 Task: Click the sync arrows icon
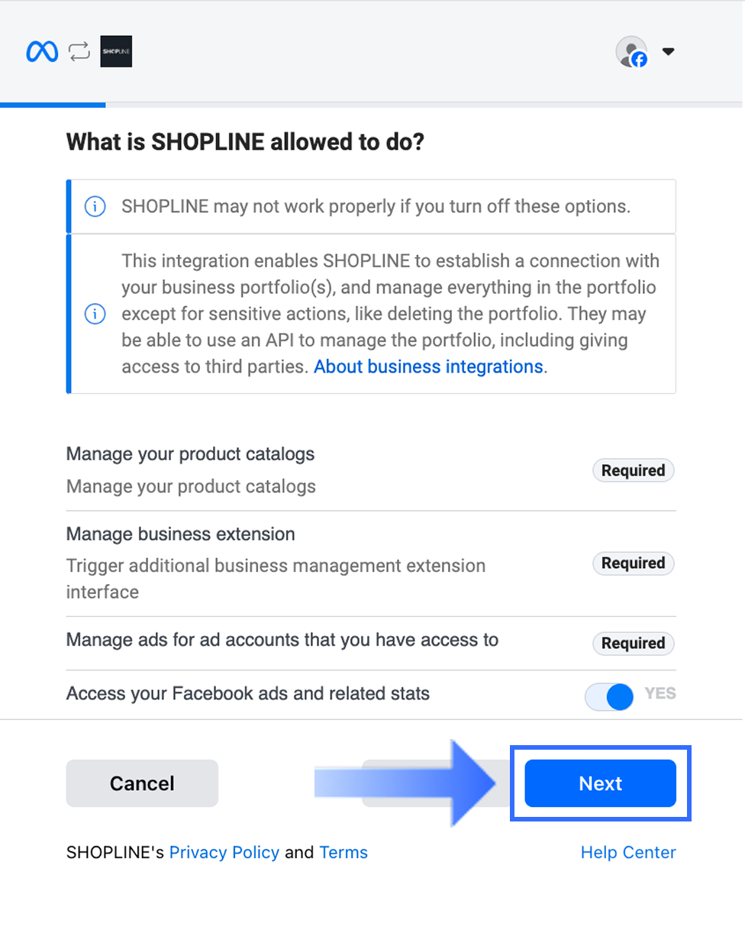pos(79,52)
